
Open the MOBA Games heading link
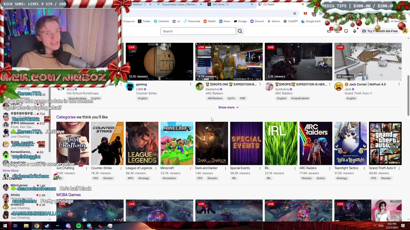tap(69, 195)
